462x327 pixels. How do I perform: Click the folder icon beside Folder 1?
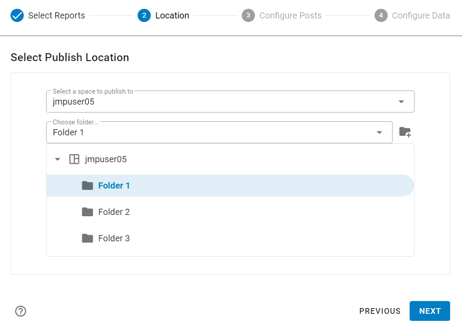pos(87,185)
